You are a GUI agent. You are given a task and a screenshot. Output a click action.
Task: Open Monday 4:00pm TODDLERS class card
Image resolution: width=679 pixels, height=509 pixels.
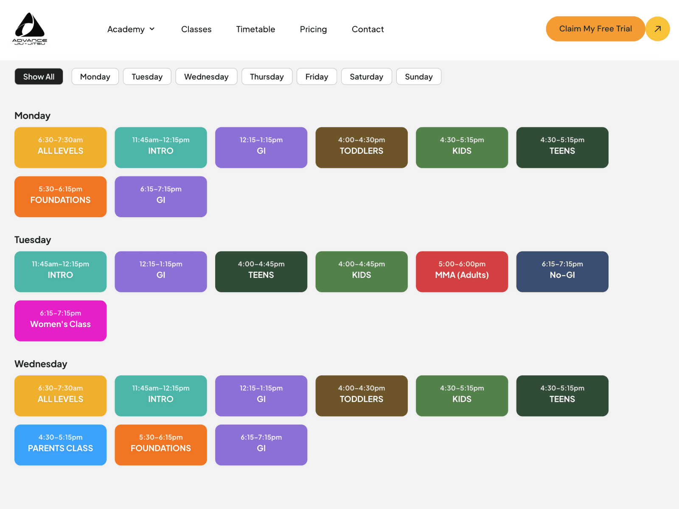pos(362,148)
